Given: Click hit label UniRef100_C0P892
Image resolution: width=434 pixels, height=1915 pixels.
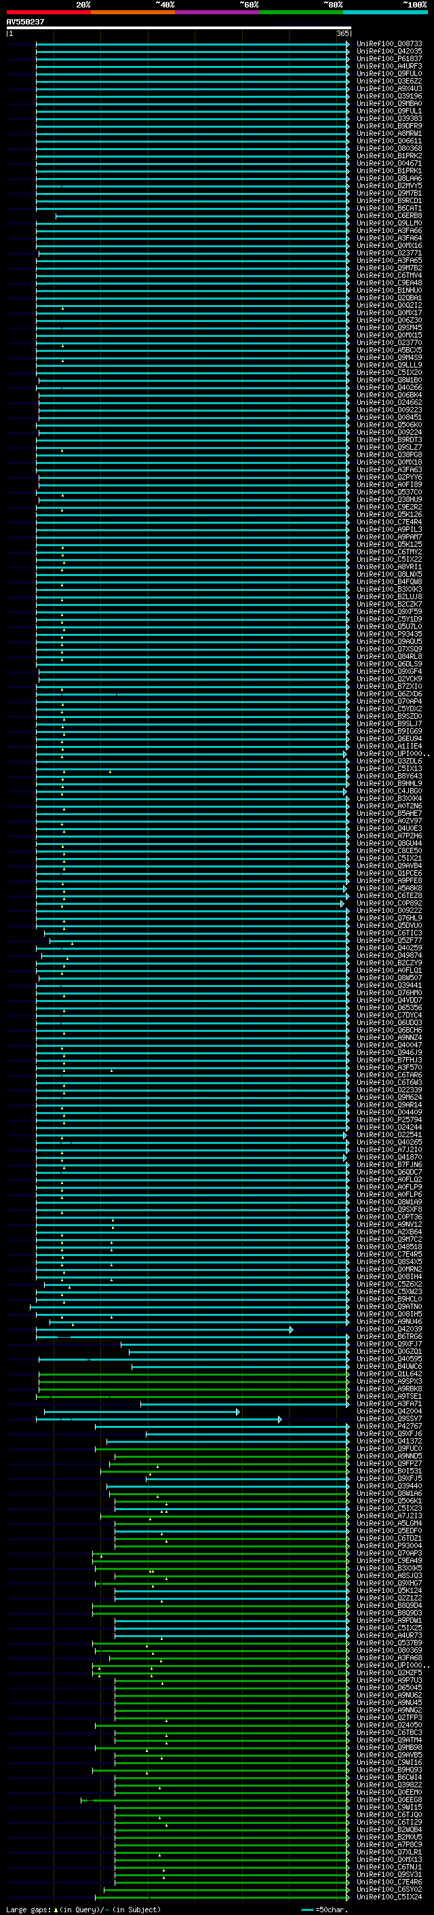Looking at the screenshot, I should coord(389,903).
